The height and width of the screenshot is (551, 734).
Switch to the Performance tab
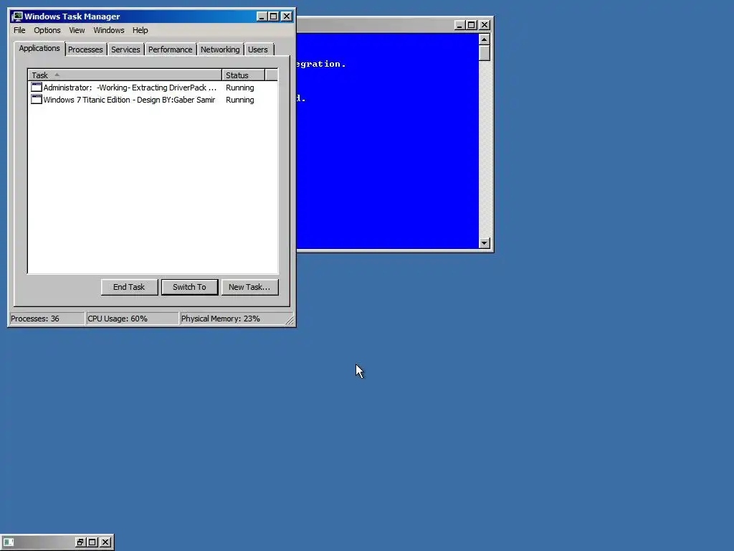click(170, 50)
